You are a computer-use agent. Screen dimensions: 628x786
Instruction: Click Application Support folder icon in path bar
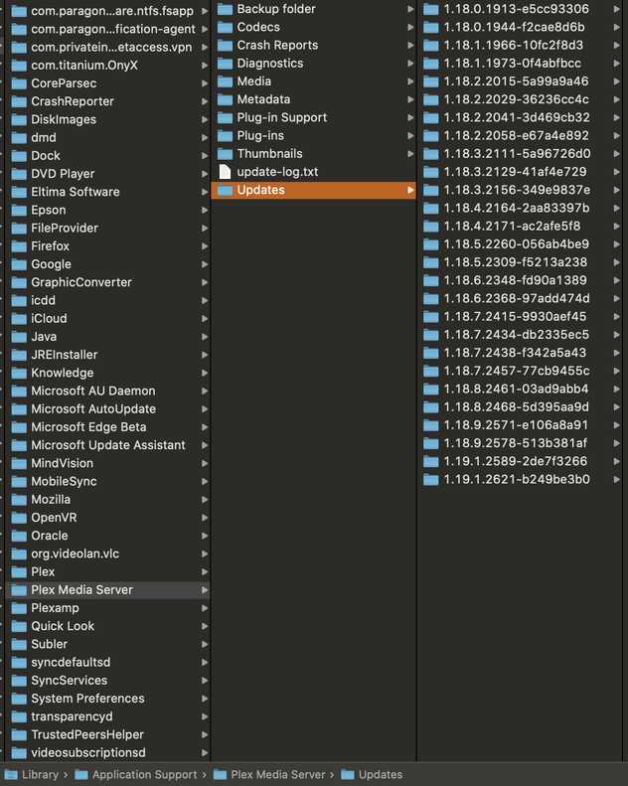81,774
